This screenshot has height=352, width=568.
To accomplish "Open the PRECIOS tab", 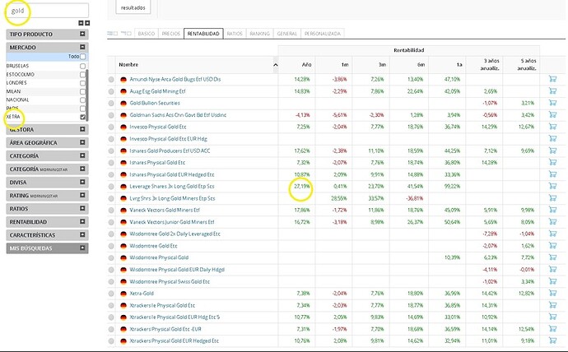I will pos(171,33).
